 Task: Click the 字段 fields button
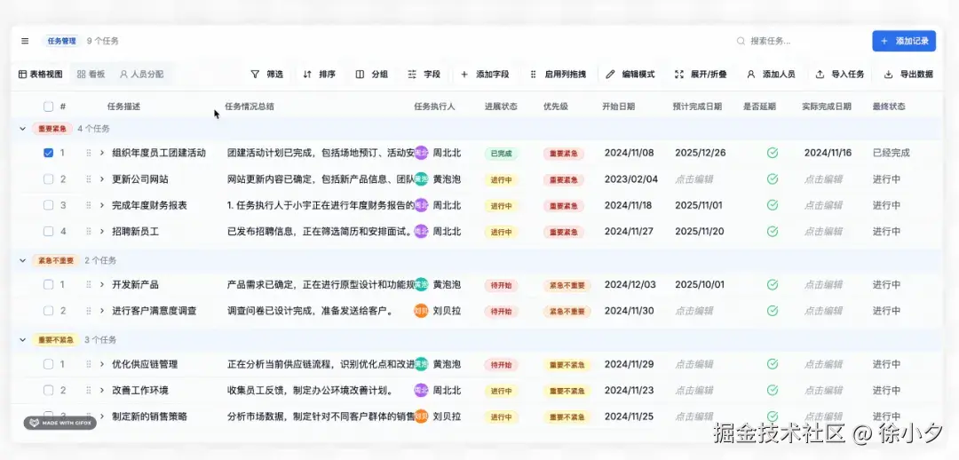tap(424, 74)
